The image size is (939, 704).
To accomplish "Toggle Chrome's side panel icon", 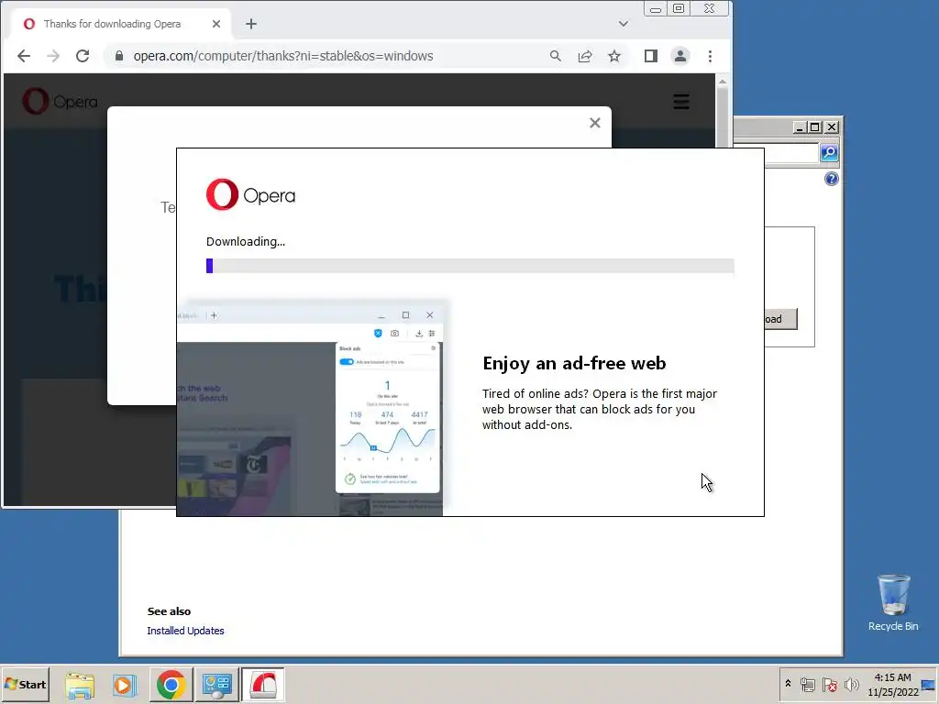I will point(651,56).
